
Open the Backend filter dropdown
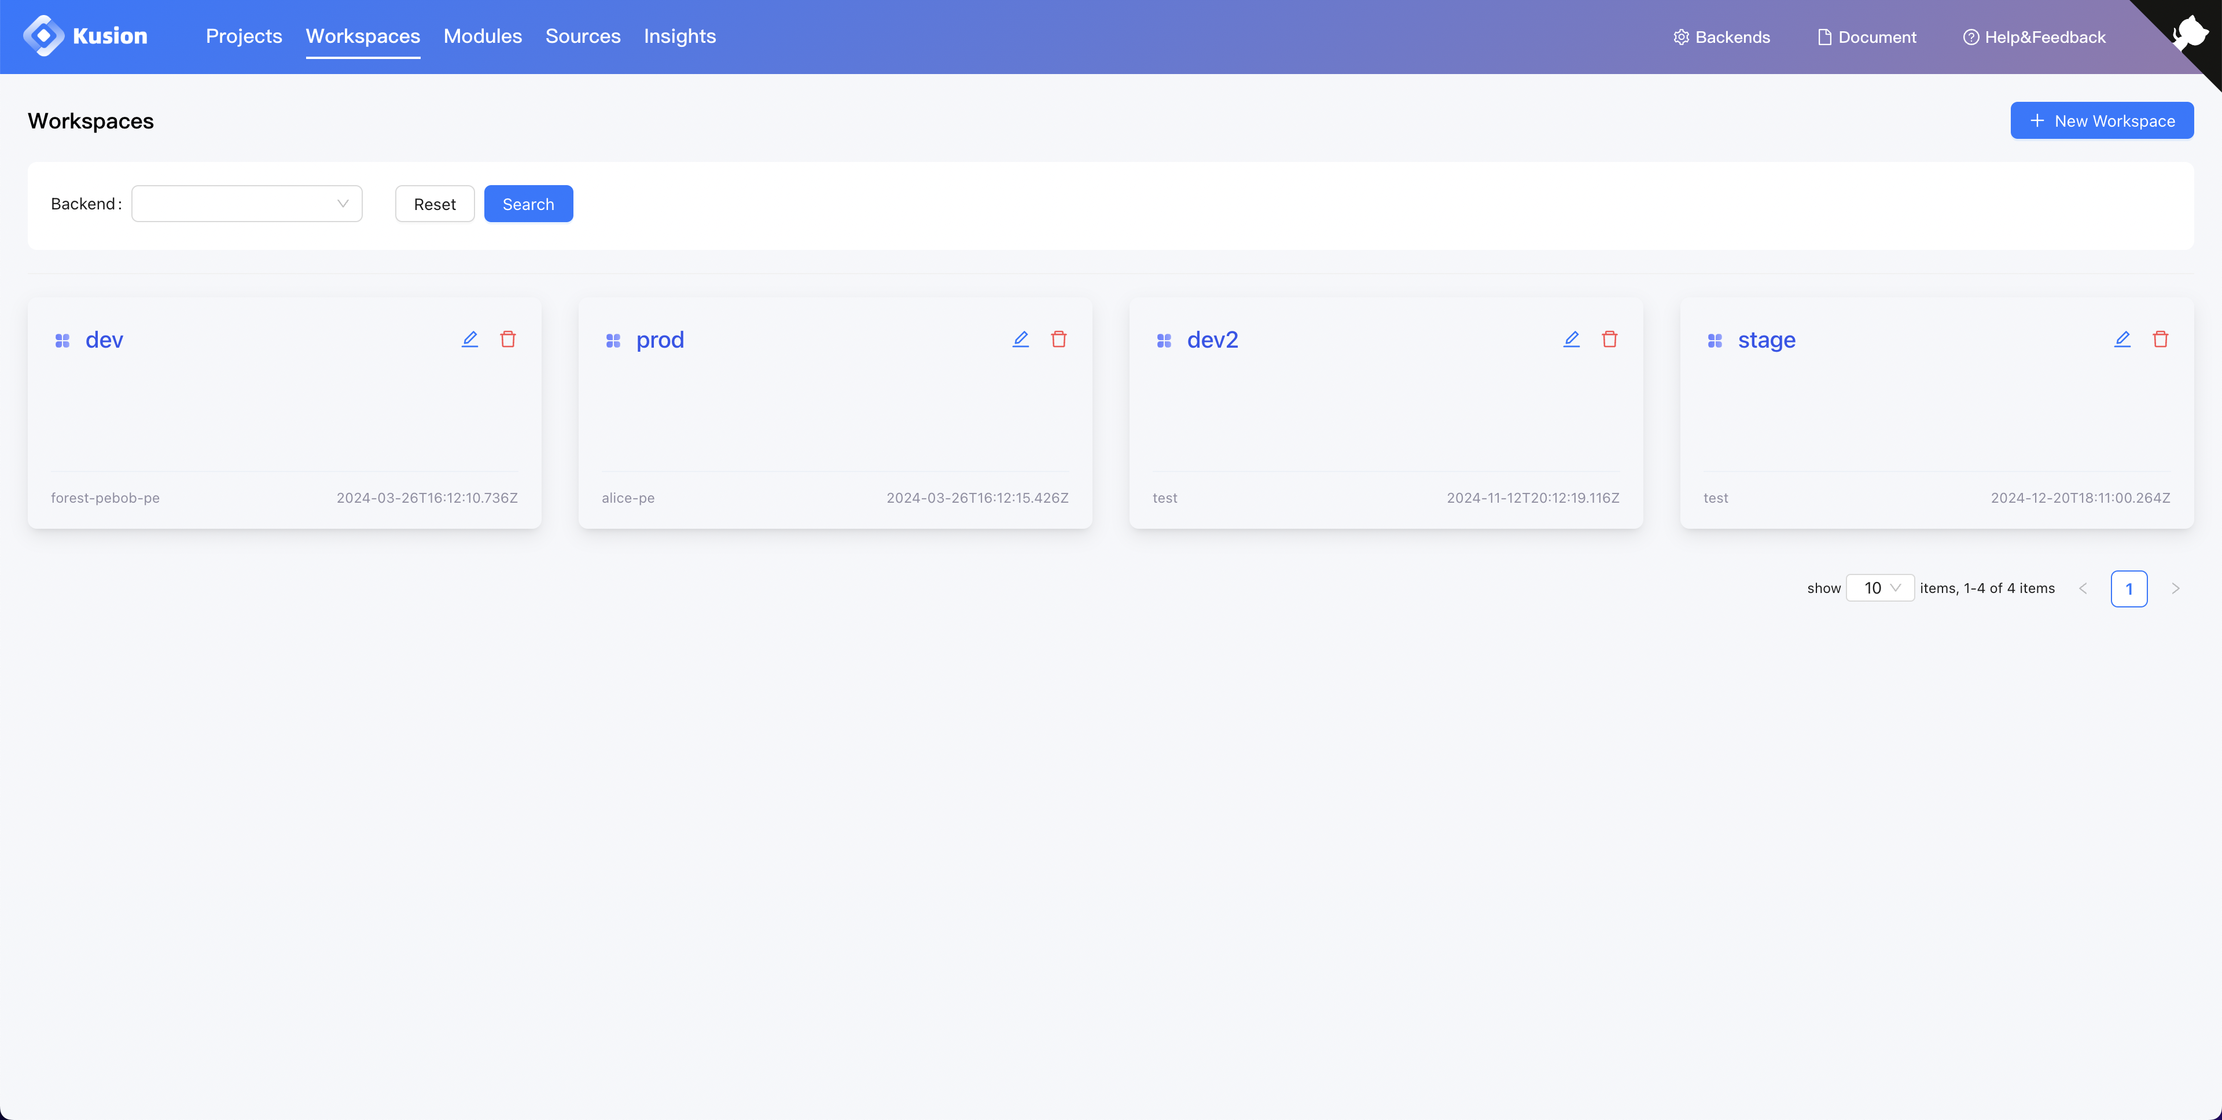[x=247, y=204]
